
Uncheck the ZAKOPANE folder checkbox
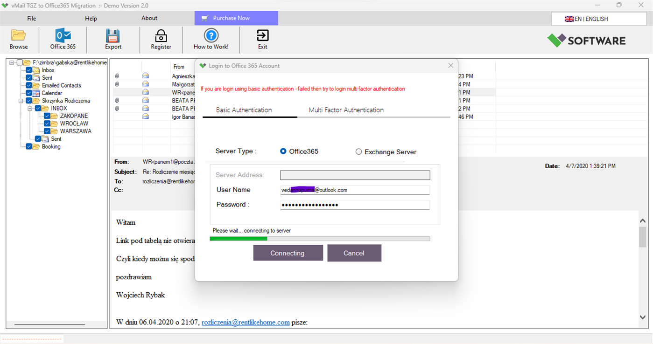[46, 116]
